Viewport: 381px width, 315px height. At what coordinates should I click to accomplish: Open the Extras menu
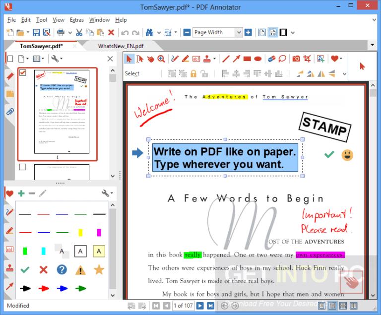pyautogui.click(x=76, y=20)
